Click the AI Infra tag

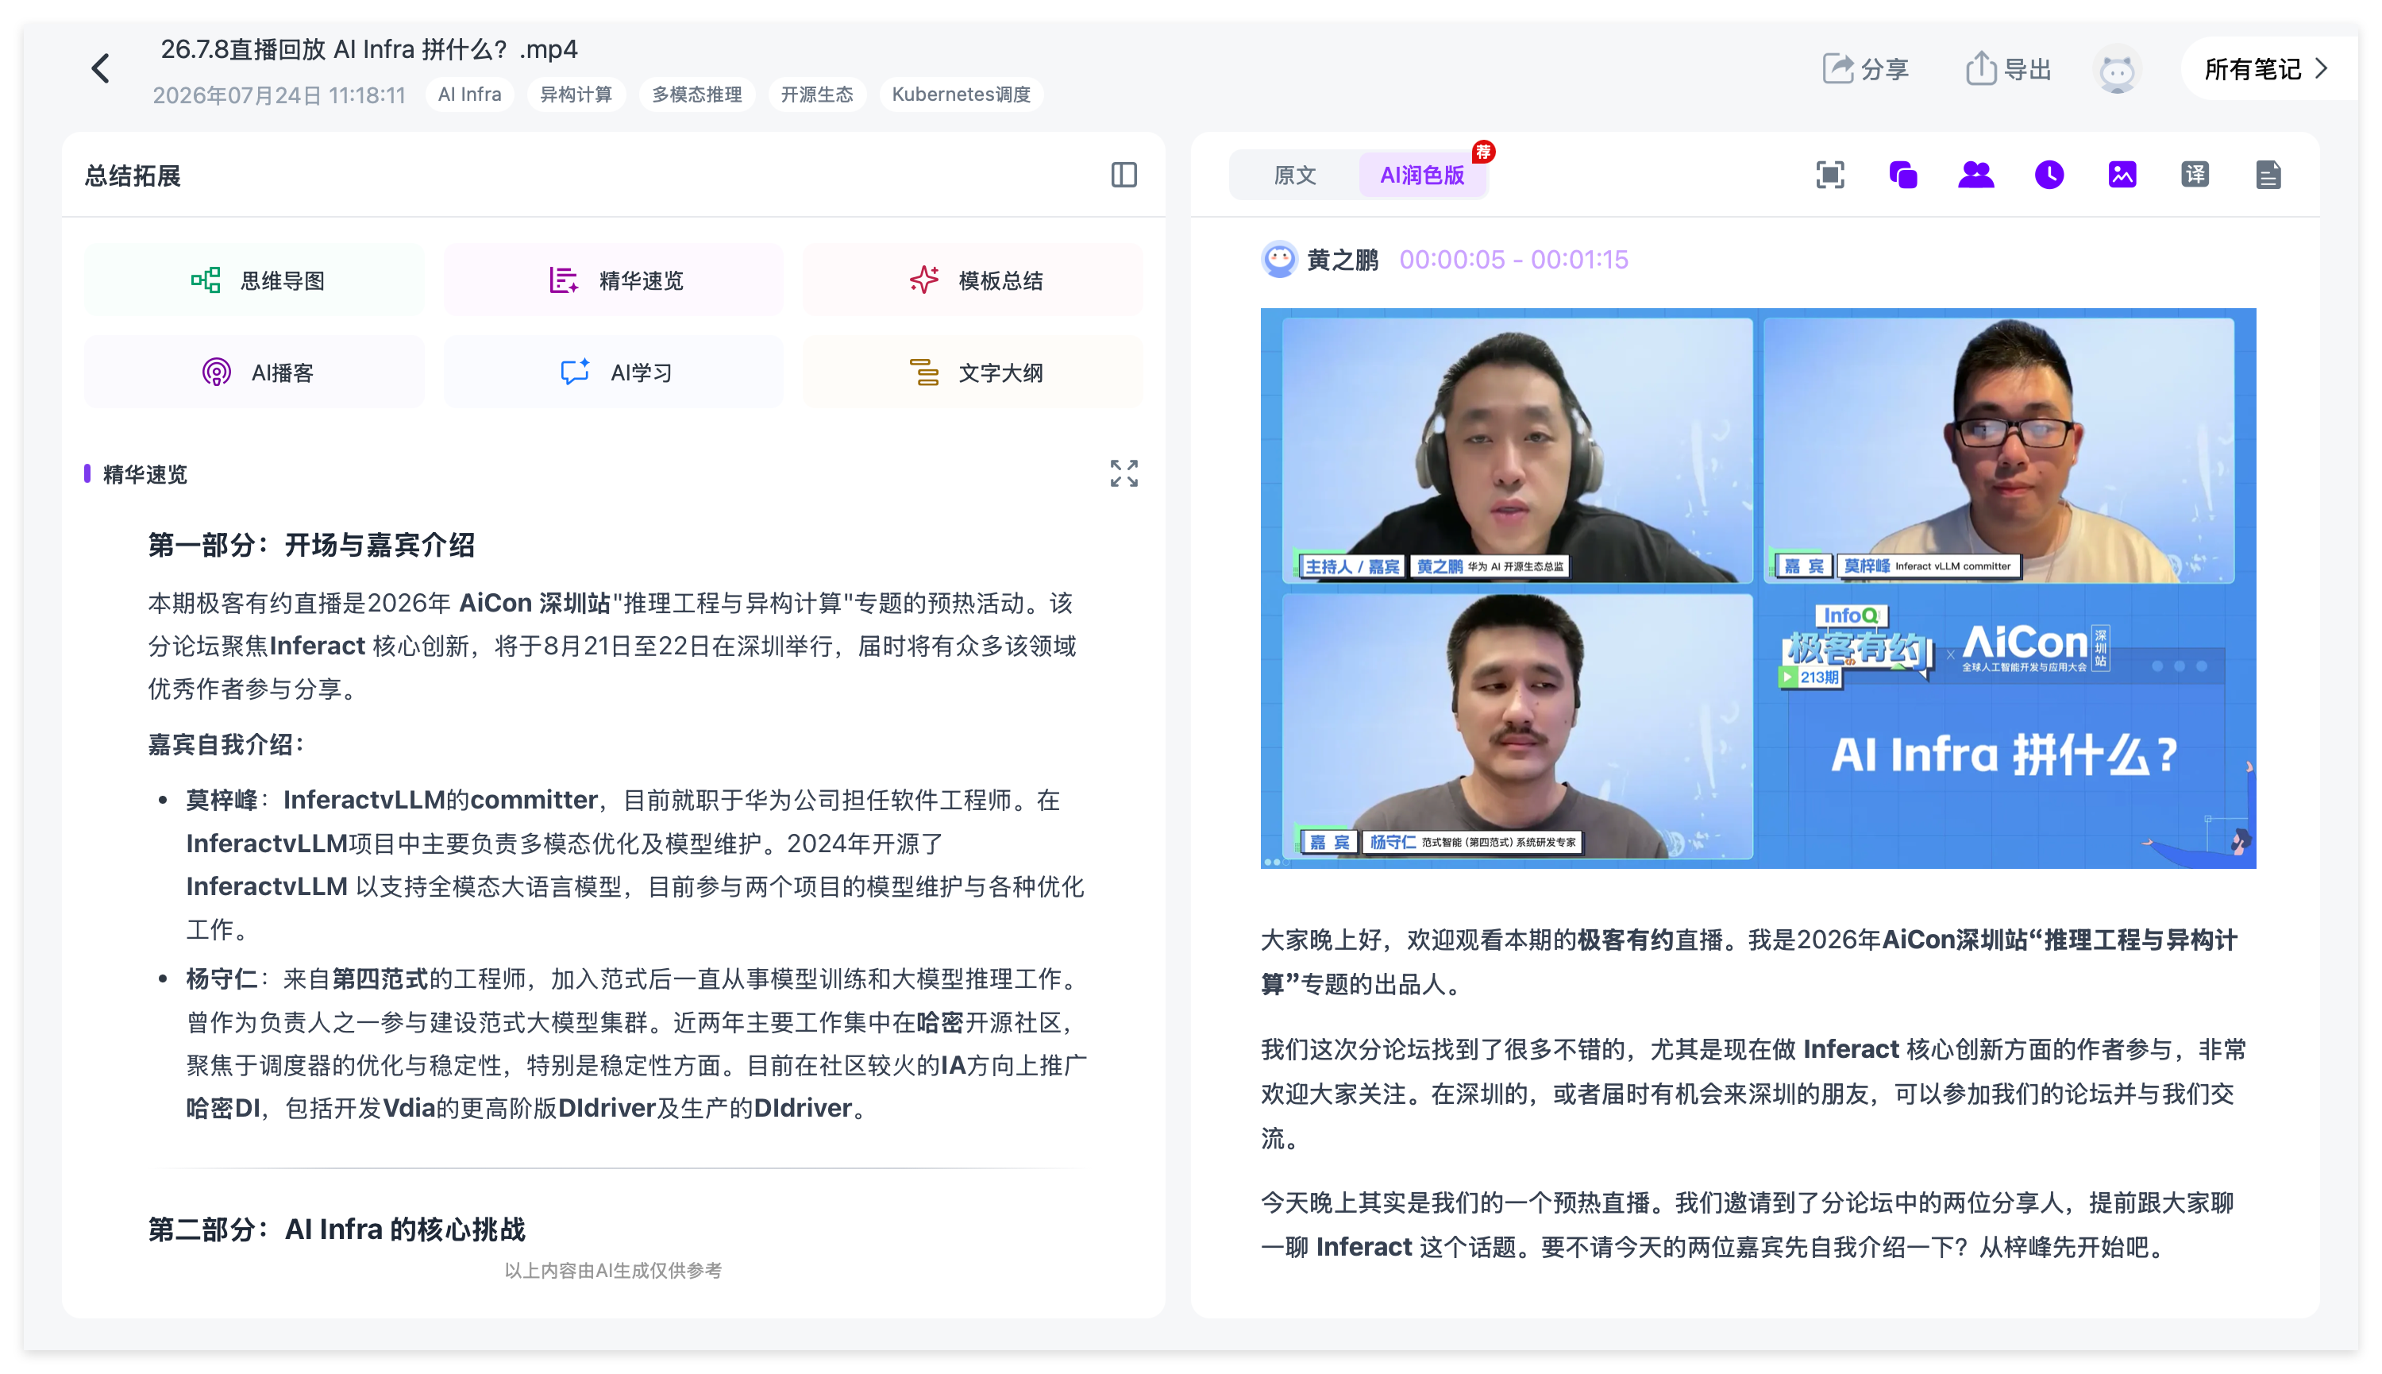468,95
